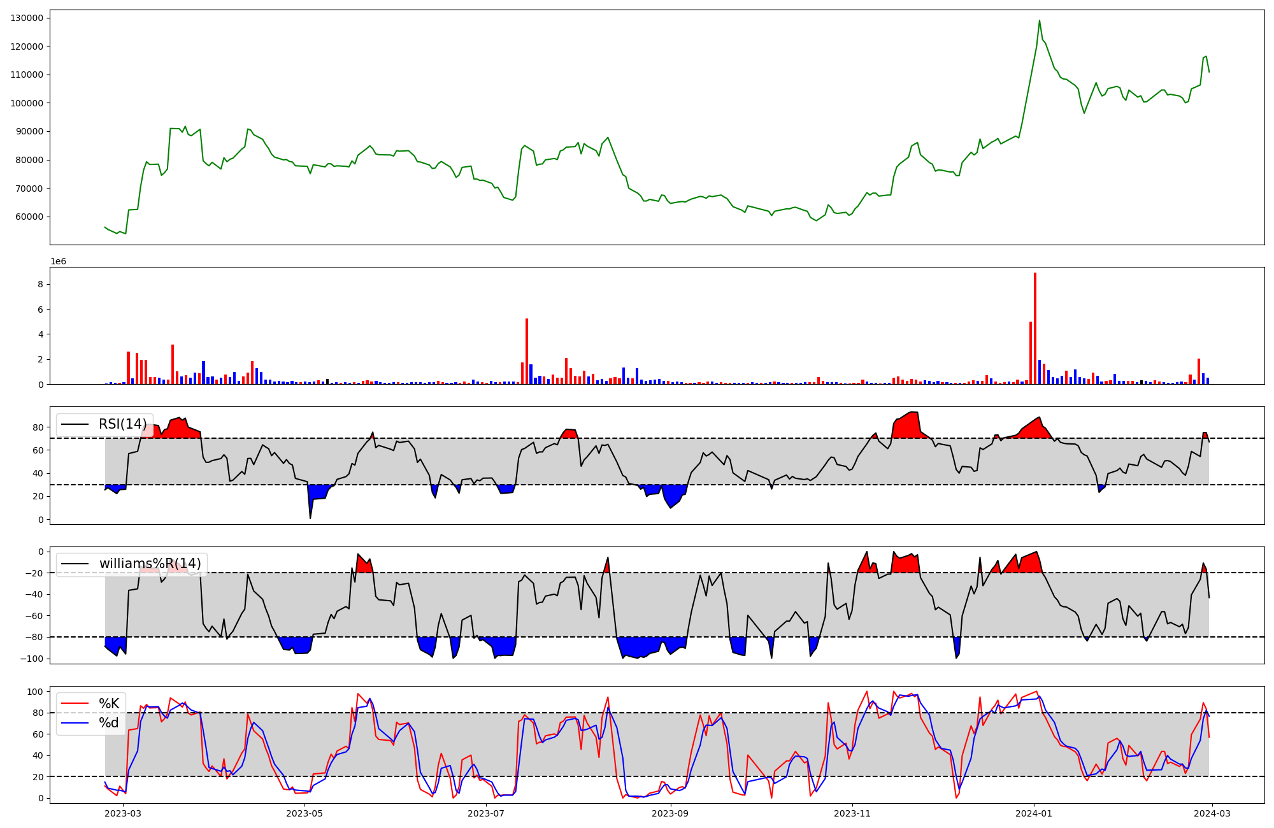The image size is (1274, 828).
Task: Click the blue %d legend line sample
Action: (x=75, y=724)
